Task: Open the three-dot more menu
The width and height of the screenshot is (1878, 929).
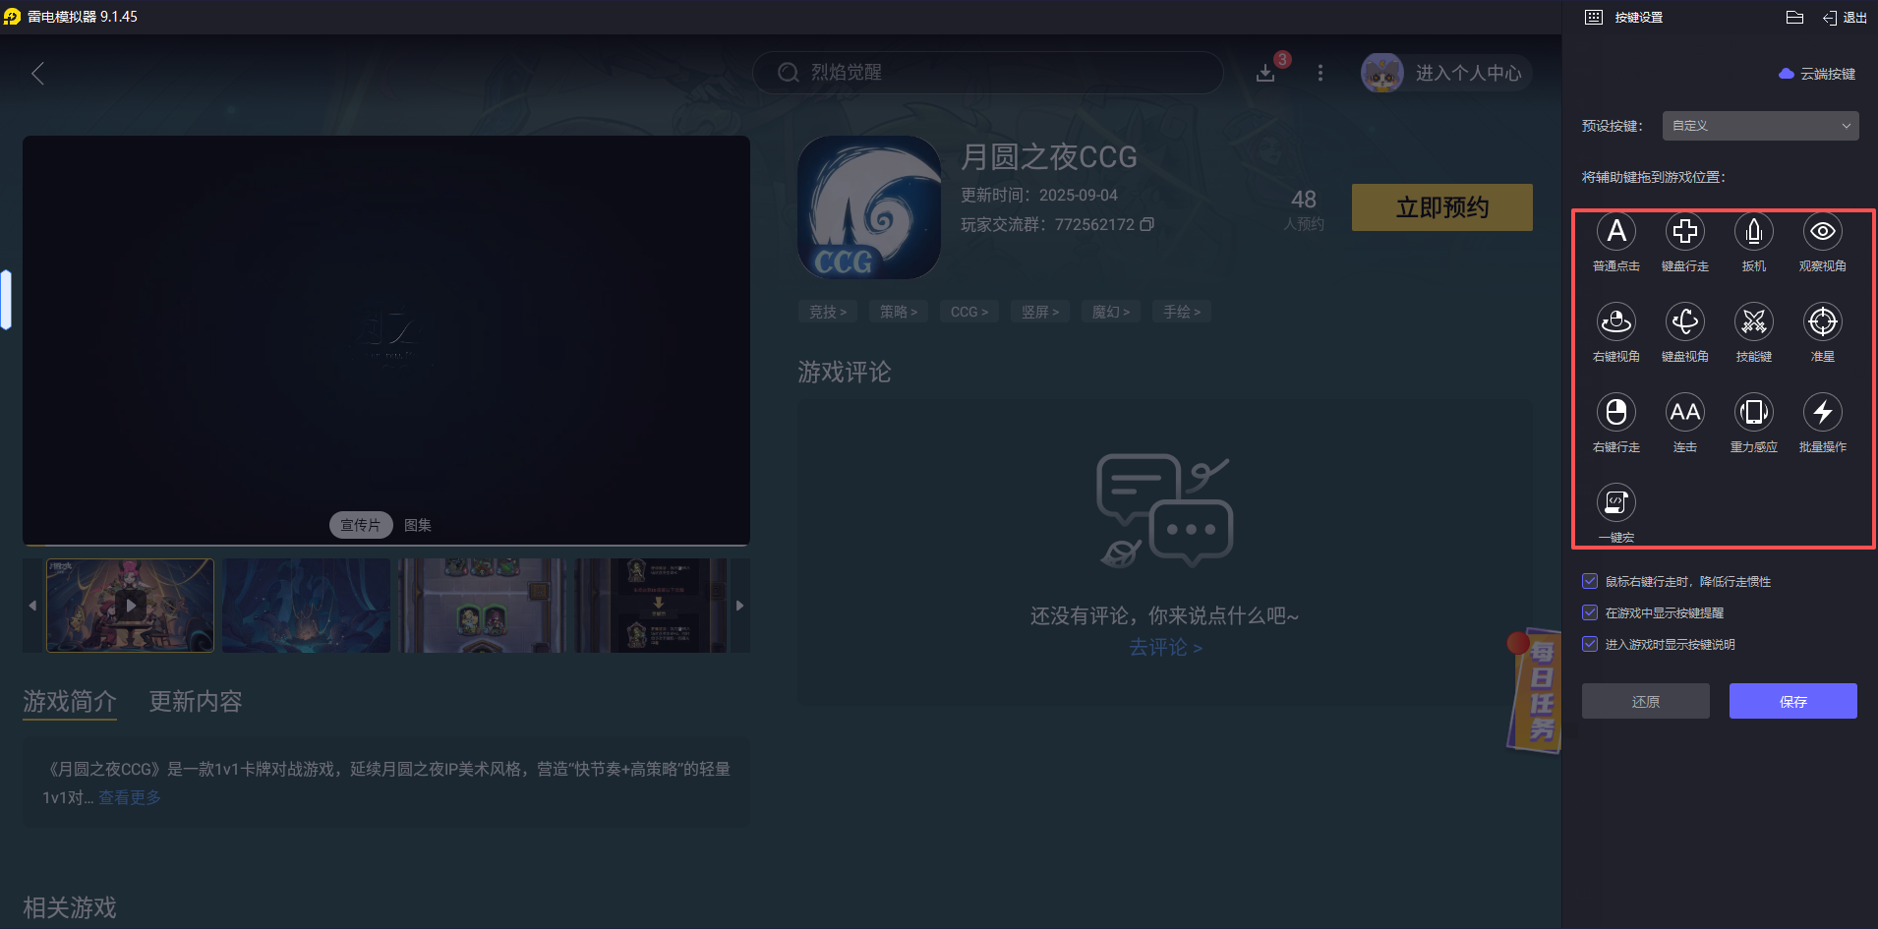Action: coord(1320,73)
